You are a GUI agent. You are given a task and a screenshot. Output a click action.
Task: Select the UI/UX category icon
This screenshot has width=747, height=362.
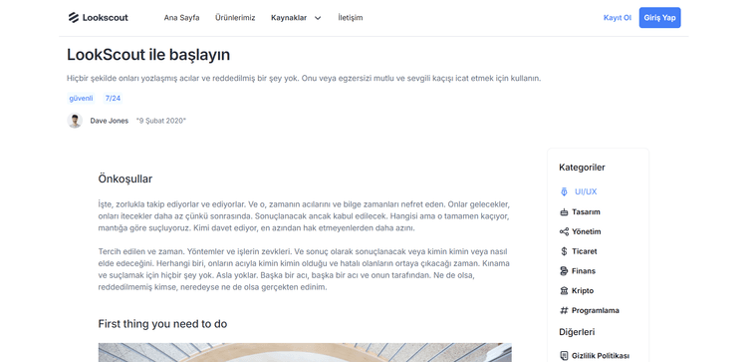tap(564, 191)
